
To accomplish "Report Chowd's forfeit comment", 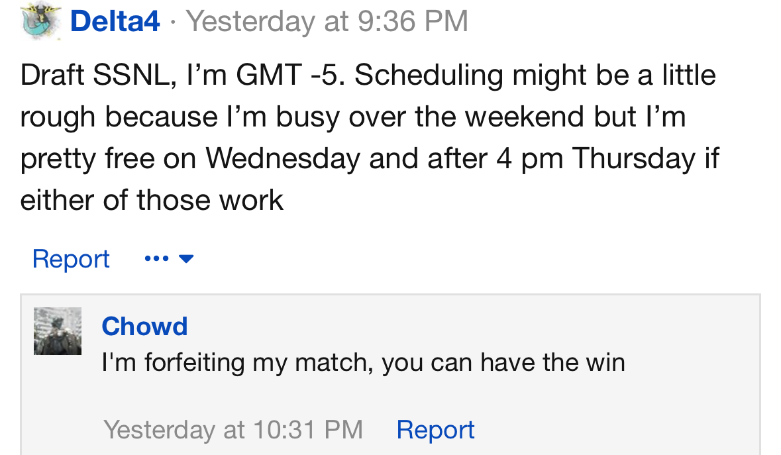I will [x=435, y=430].
